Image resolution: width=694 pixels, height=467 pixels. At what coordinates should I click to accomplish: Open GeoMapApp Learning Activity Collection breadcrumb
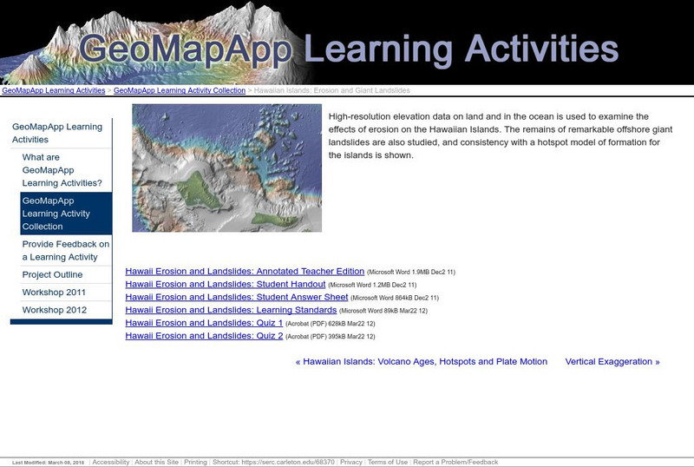[x=180, y=90]
